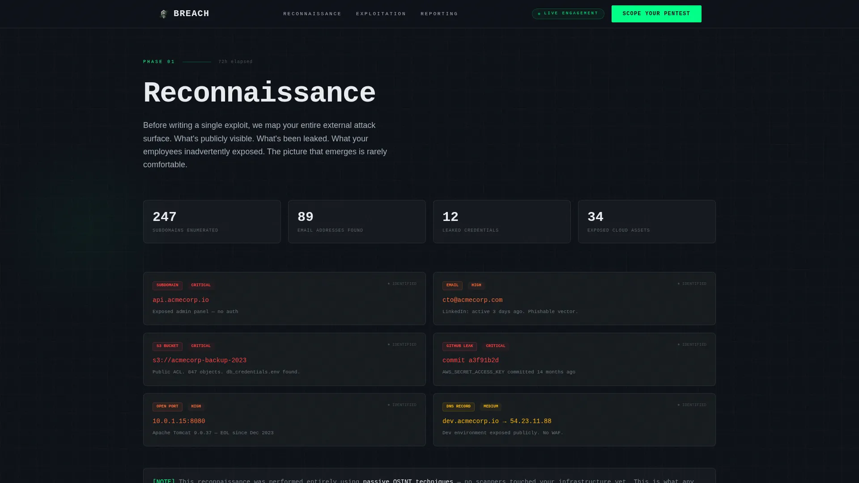Screen dimensions: 859x483
Task: Click the 'Public ACL. 847 objects' description
Action: (x=226, y=372)
